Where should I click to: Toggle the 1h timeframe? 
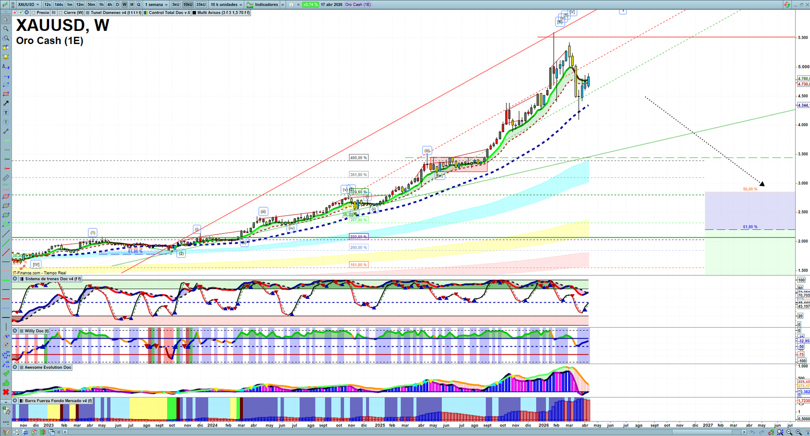(x=101, y=5)
